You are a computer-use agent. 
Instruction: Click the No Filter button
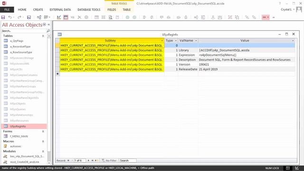click(x=109, y=161)
